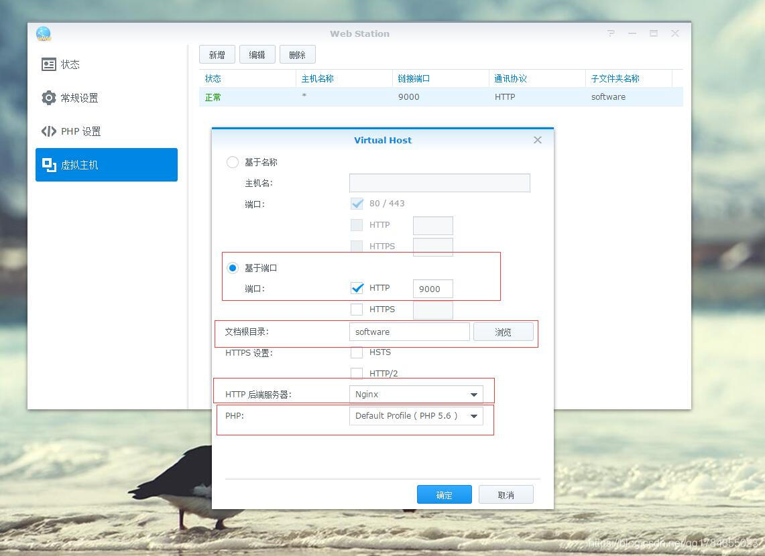Click the 浏览 browse button
This screenshot has width=765, height=556.
[503, 332]
